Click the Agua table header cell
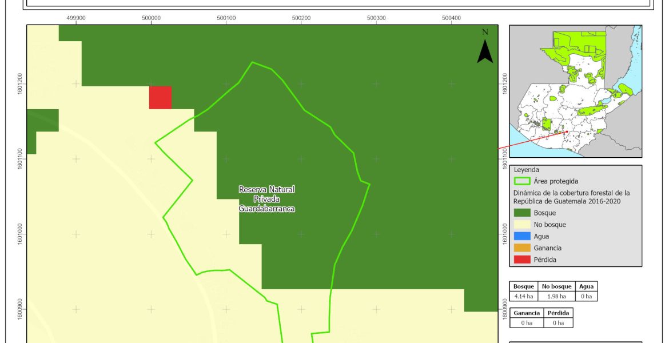 586,286
